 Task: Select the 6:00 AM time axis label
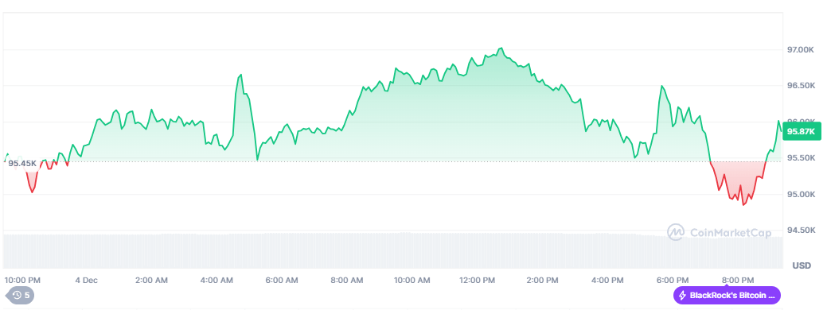click(x=283, y=280)
